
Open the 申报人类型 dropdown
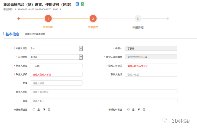click(56, 48)
